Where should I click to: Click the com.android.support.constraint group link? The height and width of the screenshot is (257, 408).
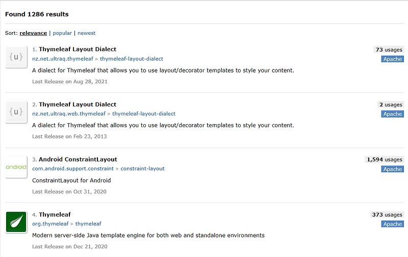point(73,169)
